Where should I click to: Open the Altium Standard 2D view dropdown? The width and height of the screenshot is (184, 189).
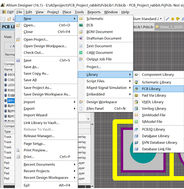coord(161,19)
